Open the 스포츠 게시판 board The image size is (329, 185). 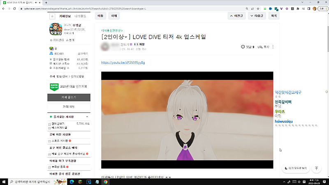click(60, 141)
